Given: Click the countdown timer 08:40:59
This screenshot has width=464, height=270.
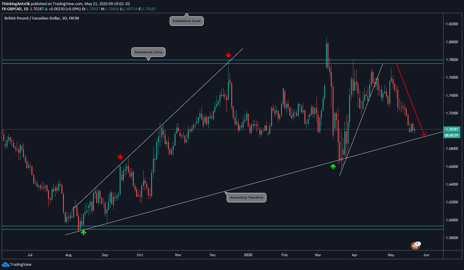Looking at the screenshot, I should [451, 135].
